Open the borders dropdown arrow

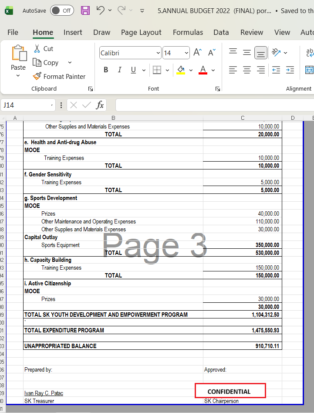pyautogui.click(x=167, y=70)
